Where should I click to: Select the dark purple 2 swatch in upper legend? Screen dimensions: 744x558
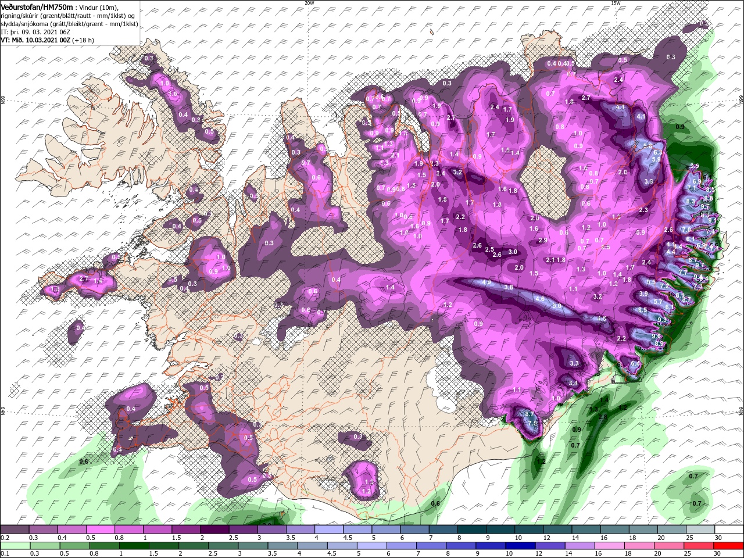point(214,530)
